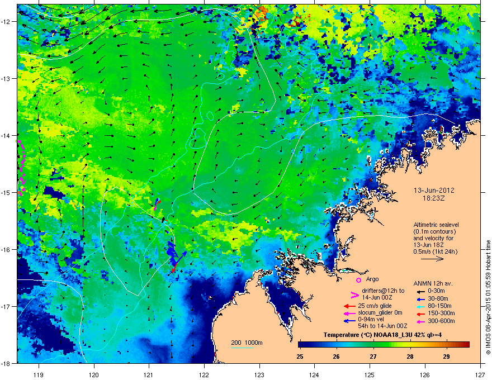Click the 54h to 14-Jun 00Z label

click(382, 326)
